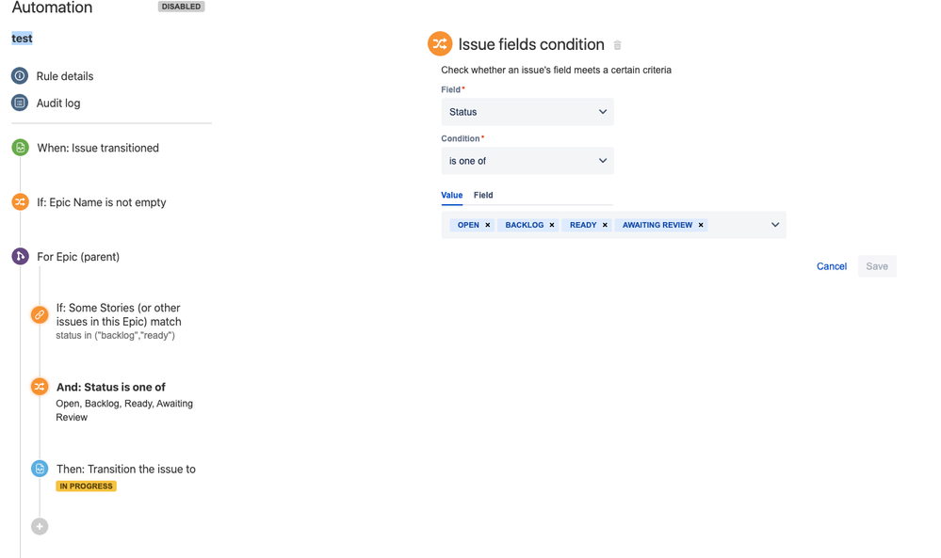
Task: Select the Value tab
Action: 452,195
